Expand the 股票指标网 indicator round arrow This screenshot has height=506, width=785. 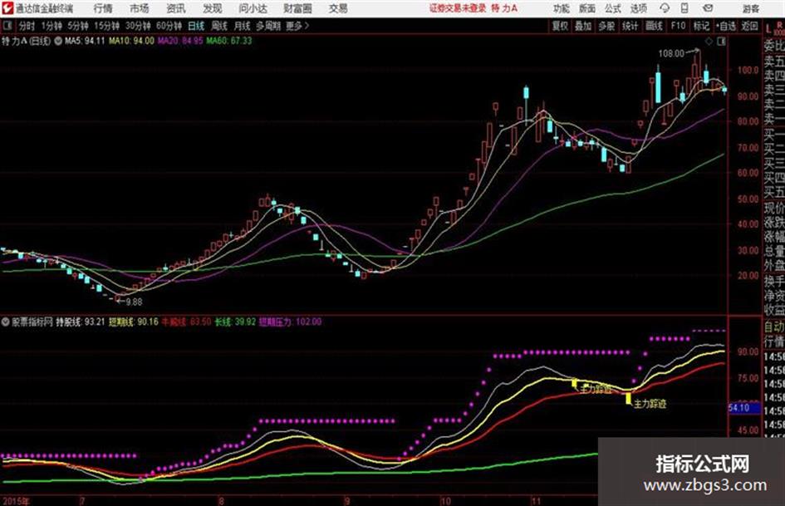click(6, 322)
